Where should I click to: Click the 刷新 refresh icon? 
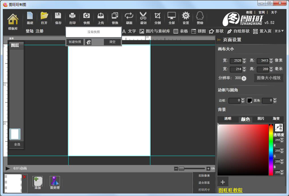[129, 18]
